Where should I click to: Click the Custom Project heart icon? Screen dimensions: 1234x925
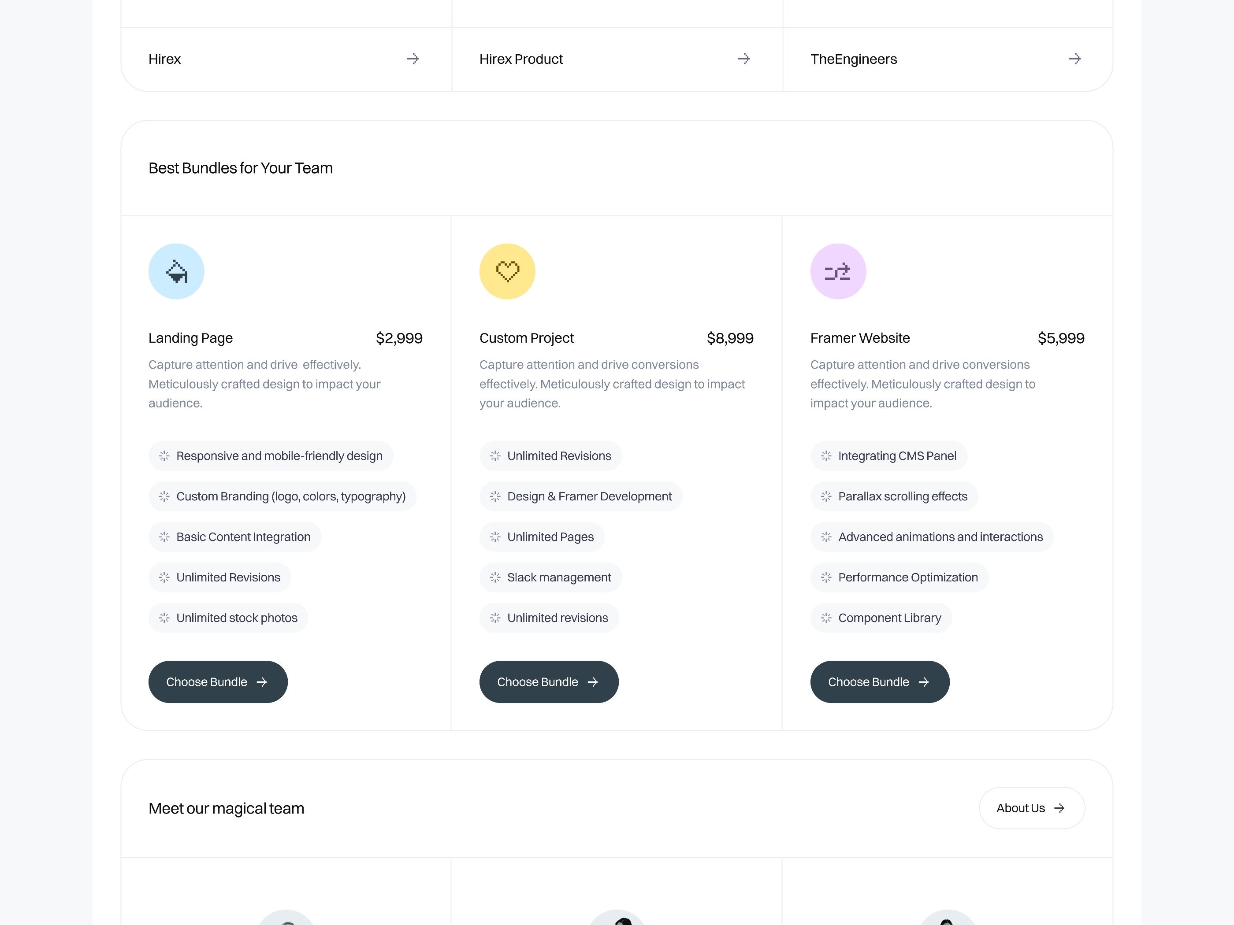click(507, 271)
